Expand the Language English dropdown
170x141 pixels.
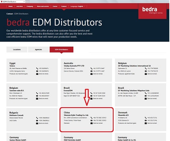point(78,6)
